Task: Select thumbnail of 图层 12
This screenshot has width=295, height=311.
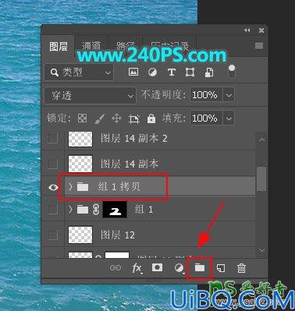Action: pos(80,235)
